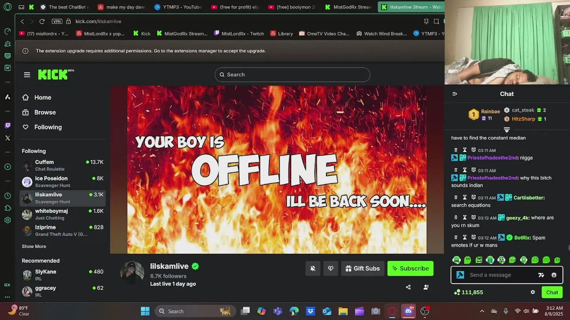The height and width of the screenshot is (320, 570).
Task: Expand the chat leaderboard dropdown arrow
Action: [x=507, y=129]
